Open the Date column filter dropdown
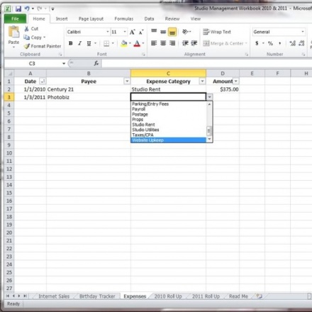Viewport: 312px width, 312px height. coord(43,82)
